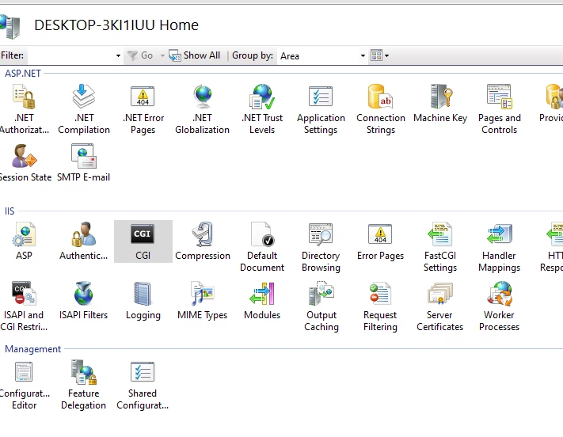Open Output Caching feature

321,306
